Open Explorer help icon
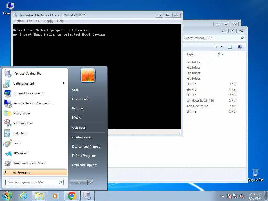This screenshot has height=201, width=268. [x=240, y=47]
